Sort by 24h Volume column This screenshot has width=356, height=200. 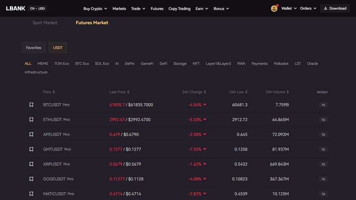277,92
